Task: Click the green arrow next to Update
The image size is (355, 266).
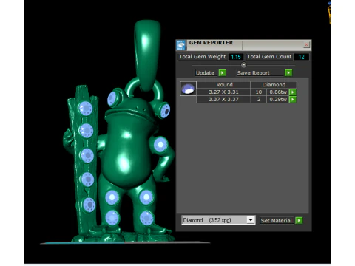Action: coord(222,73)
